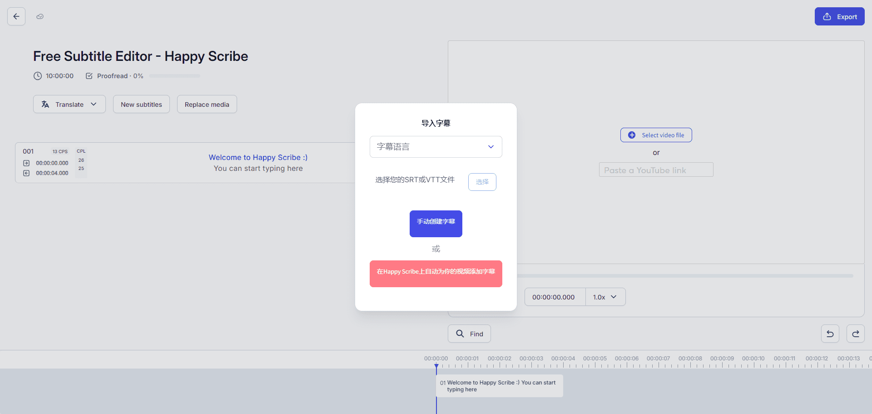Select end time 00:00:04.000 of subtitle 001

(x=52, y=173)
